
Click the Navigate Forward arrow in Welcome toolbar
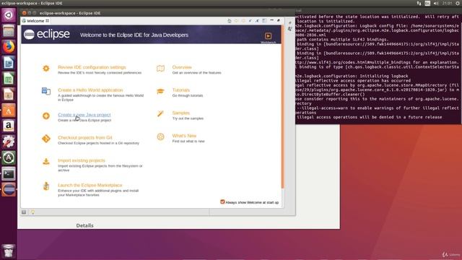click(243, 21)
